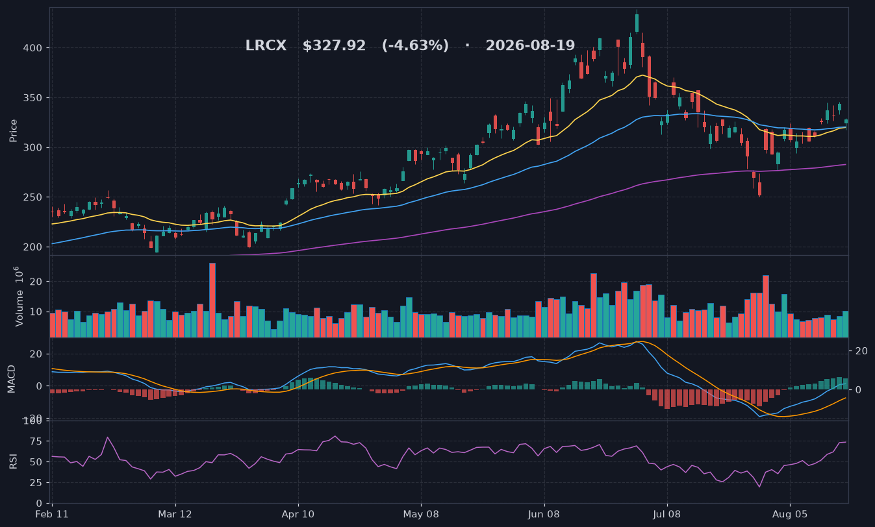Image resolution: width=875 pixels, height=527 pixels.
Task: Click the $327.92 price in title
Action: [x=334, y=46]
